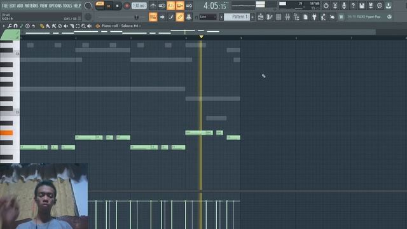Disable typing keyboard to piano

coord(153,17)
